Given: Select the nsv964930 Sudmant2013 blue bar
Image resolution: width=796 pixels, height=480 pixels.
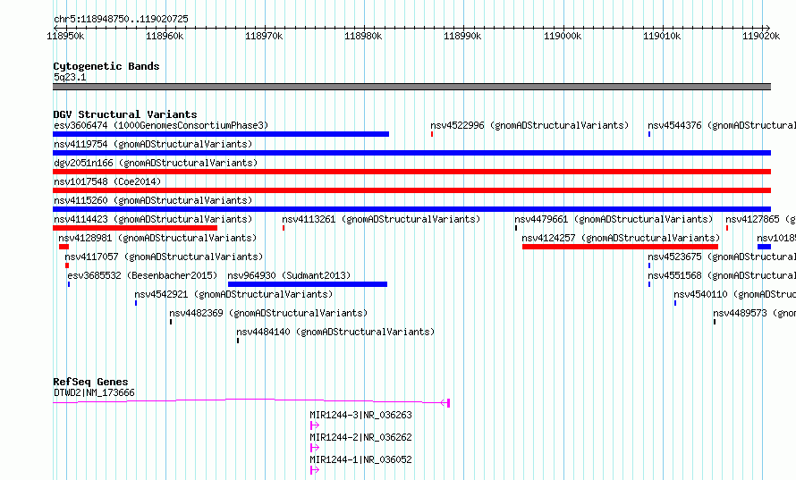Looking at the screenshot, I should [x=308, y=284].
